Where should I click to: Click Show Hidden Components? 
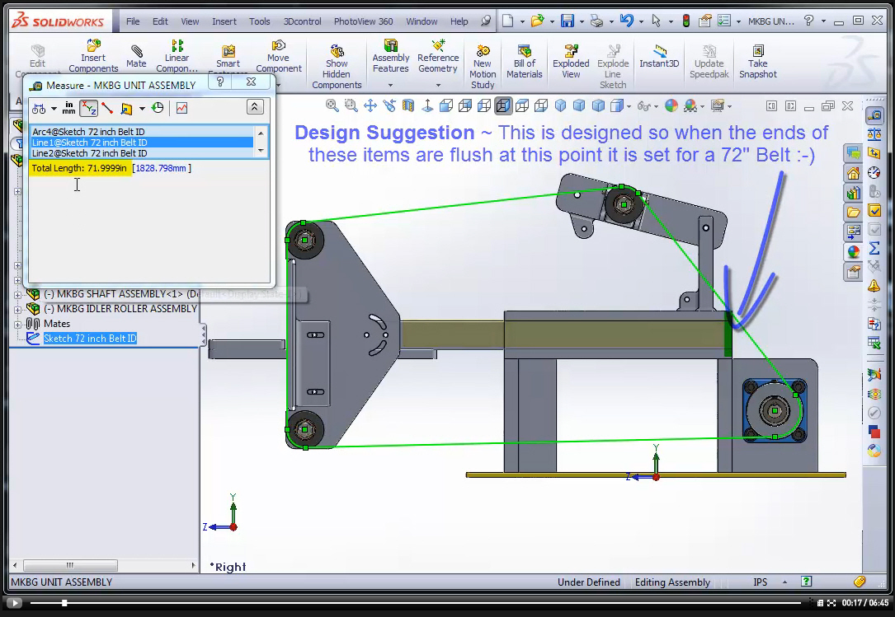click(337, 67)
